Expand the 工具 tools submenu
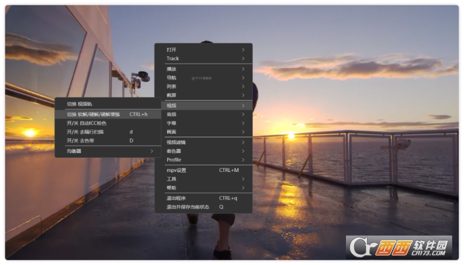This screenshot has height=265, width=464. (203, 179)
